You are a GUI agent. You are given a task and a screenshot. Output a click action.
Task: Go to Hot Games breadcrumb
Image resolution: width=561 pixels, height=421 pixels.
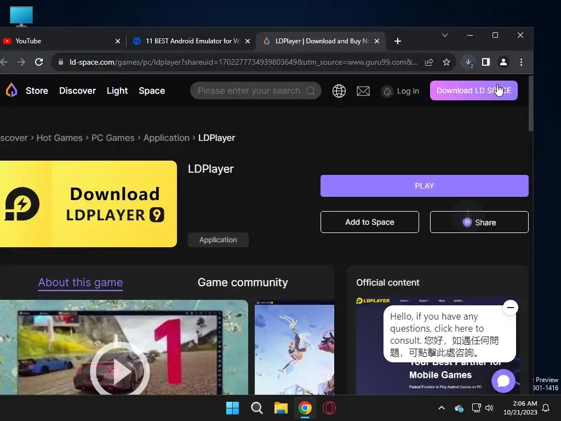tap(59, 138)
